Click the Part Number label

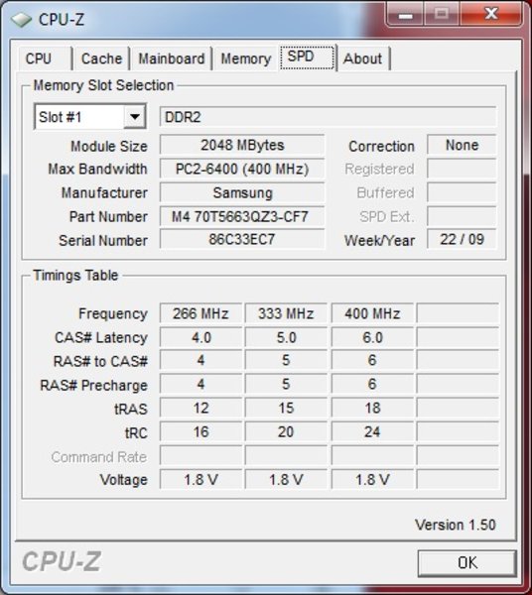pos(108,216)
